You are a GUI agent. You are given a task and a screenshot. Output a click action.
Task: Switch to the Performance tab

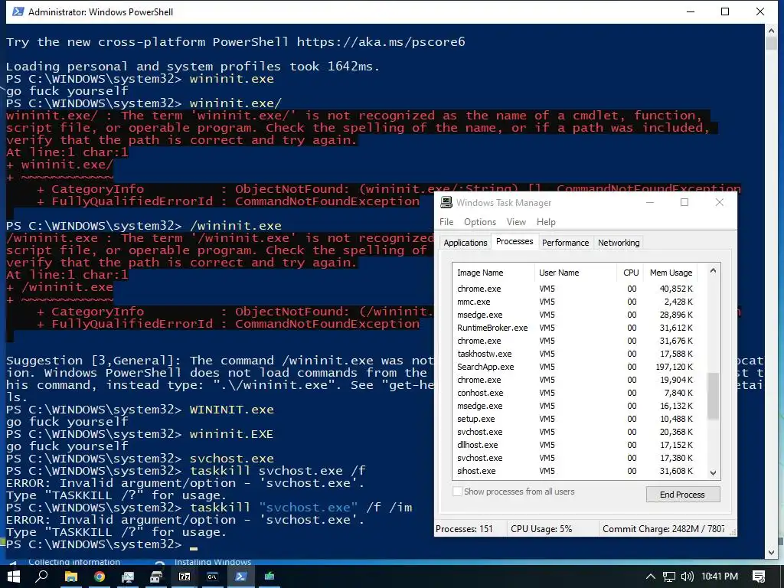tap(566, 243)
